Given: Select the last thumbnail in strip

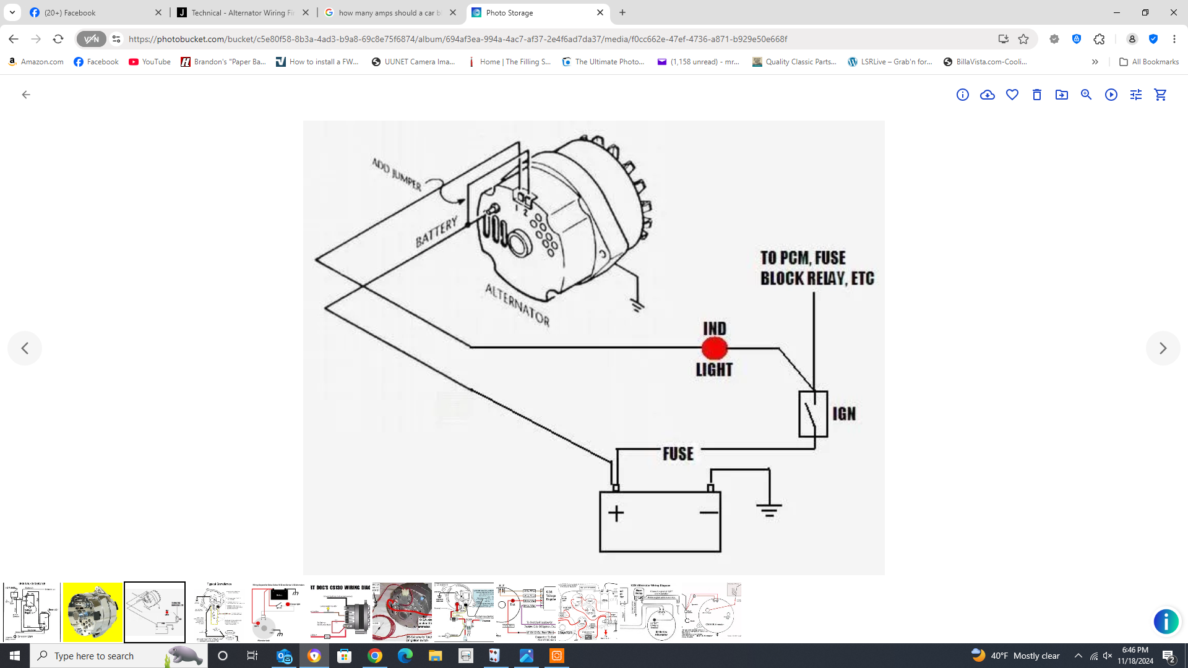Looking at the screenshot, I should [x=712, y=612].
